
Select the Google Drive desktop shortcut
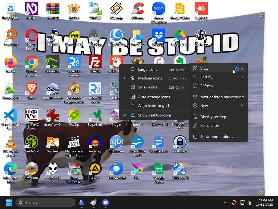(x=180, y=38)
